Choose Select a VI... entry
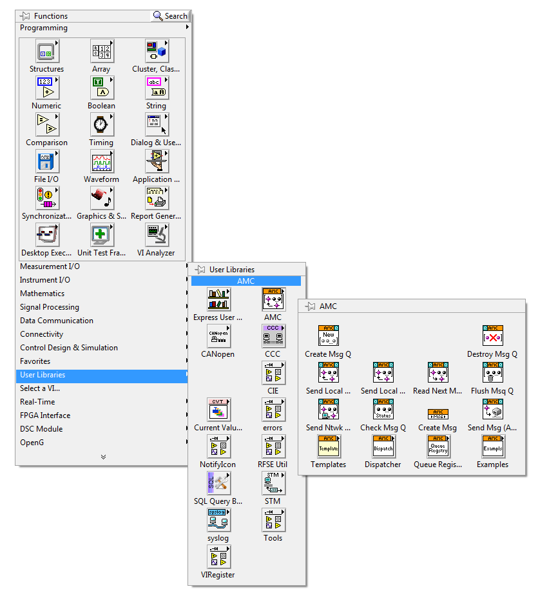The width and height of the screenshot is (558, 600). point(104,388)
